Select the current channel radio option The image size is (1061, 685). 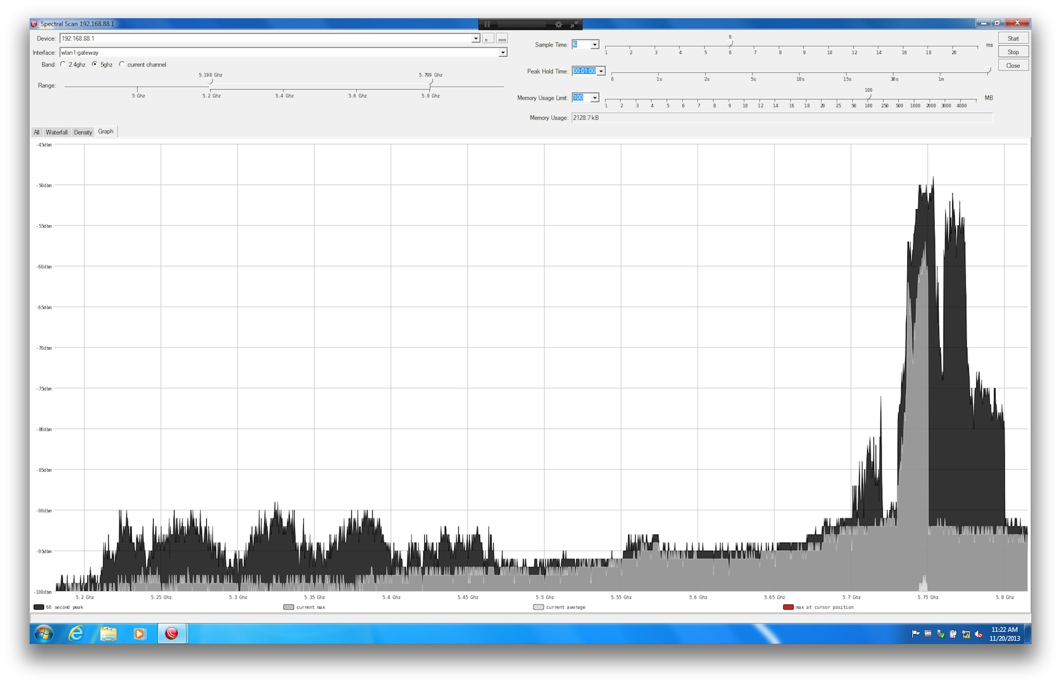[x=122, y=64]
